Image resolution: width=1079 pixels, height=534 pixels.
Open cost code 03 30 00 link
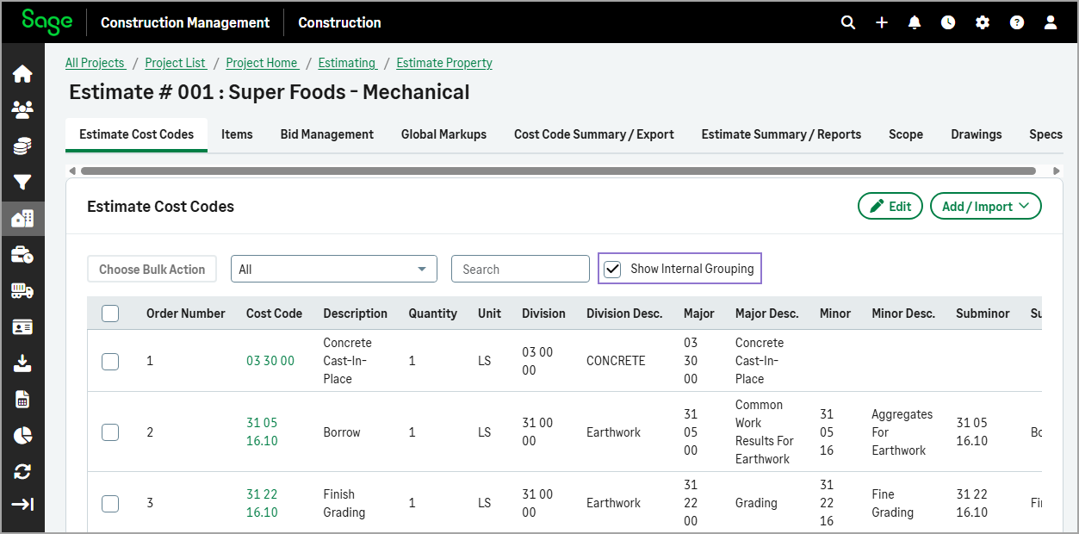[x=270, y=361]
